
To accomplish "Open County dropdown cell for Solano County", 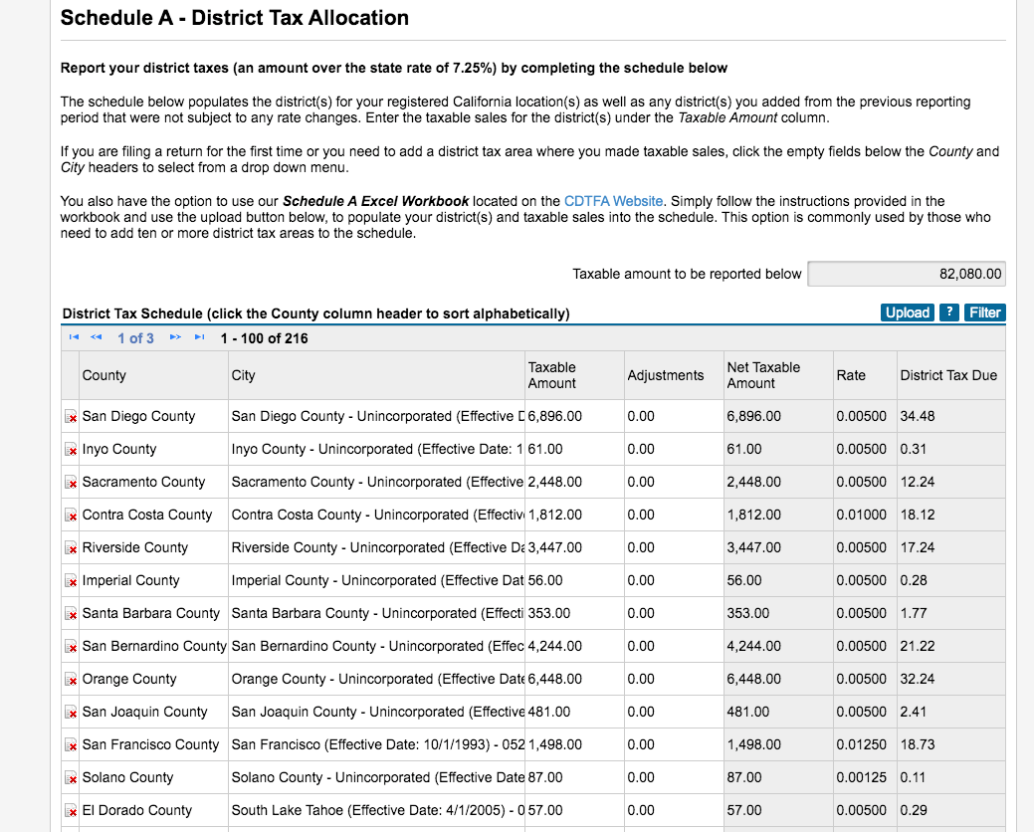I will 153,778.
